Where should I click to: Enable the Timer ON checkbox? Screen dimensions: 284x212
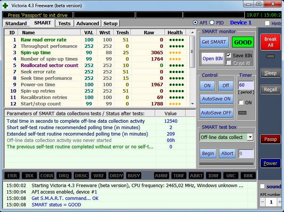click(x=241, y=102)
